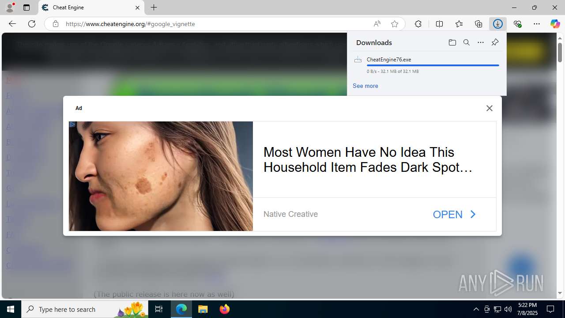Screen dimensions: 565x318
Task: Click the Most Women Have No Idea headline
Action: [x=368, y=160]
